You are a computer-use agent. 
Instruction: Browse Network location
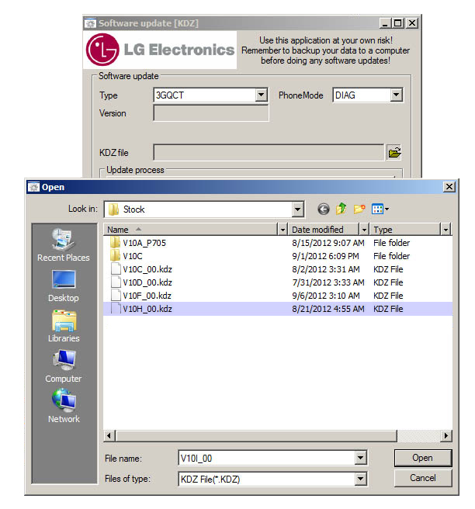[64, 406]
